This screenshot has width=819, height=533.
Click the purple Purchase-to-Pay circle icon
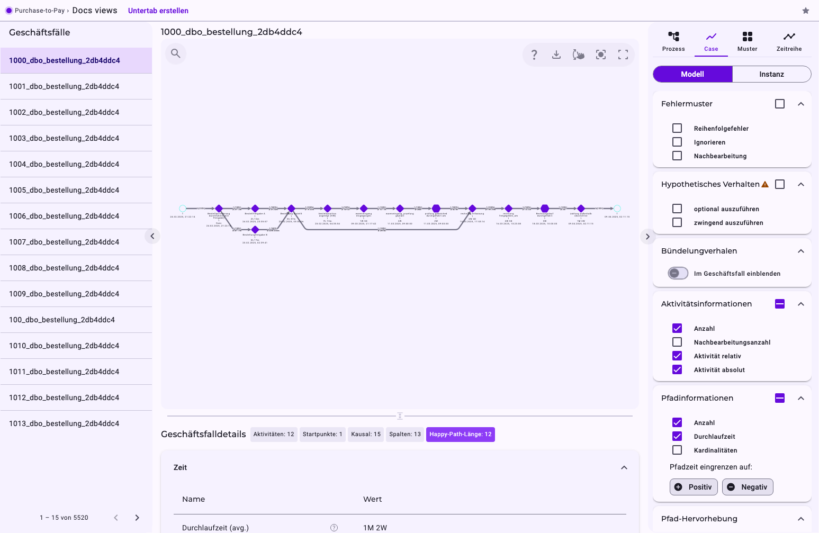coord(9,11)
